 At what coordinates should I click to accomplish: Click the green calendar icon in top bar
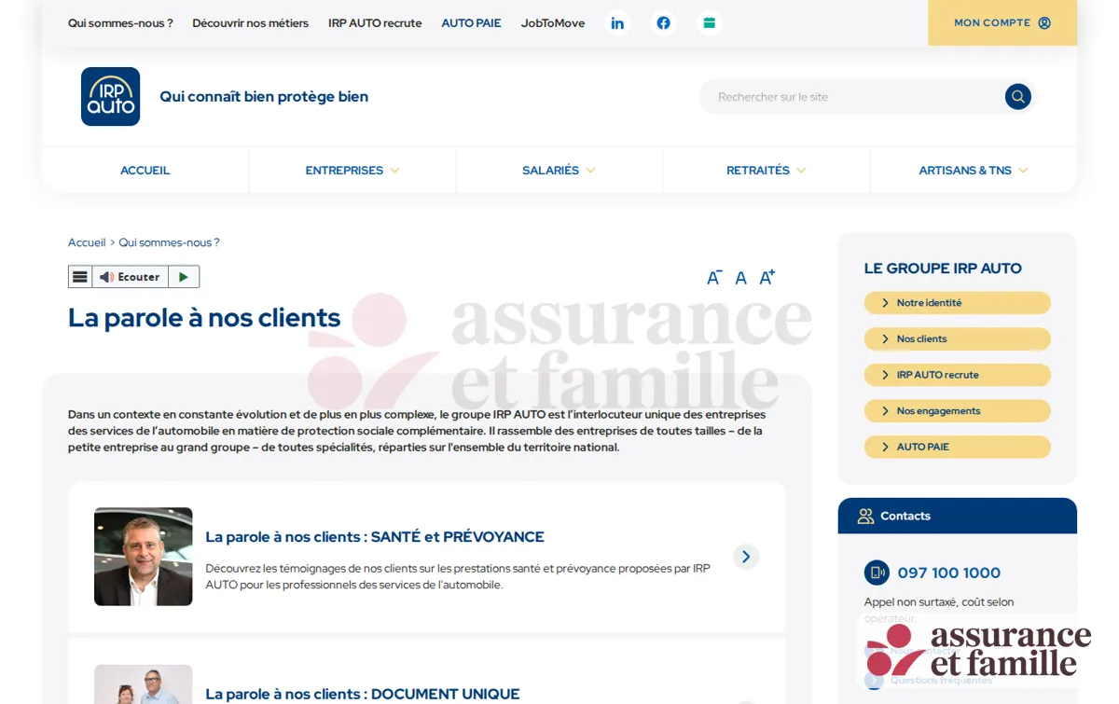pos(710,23)
